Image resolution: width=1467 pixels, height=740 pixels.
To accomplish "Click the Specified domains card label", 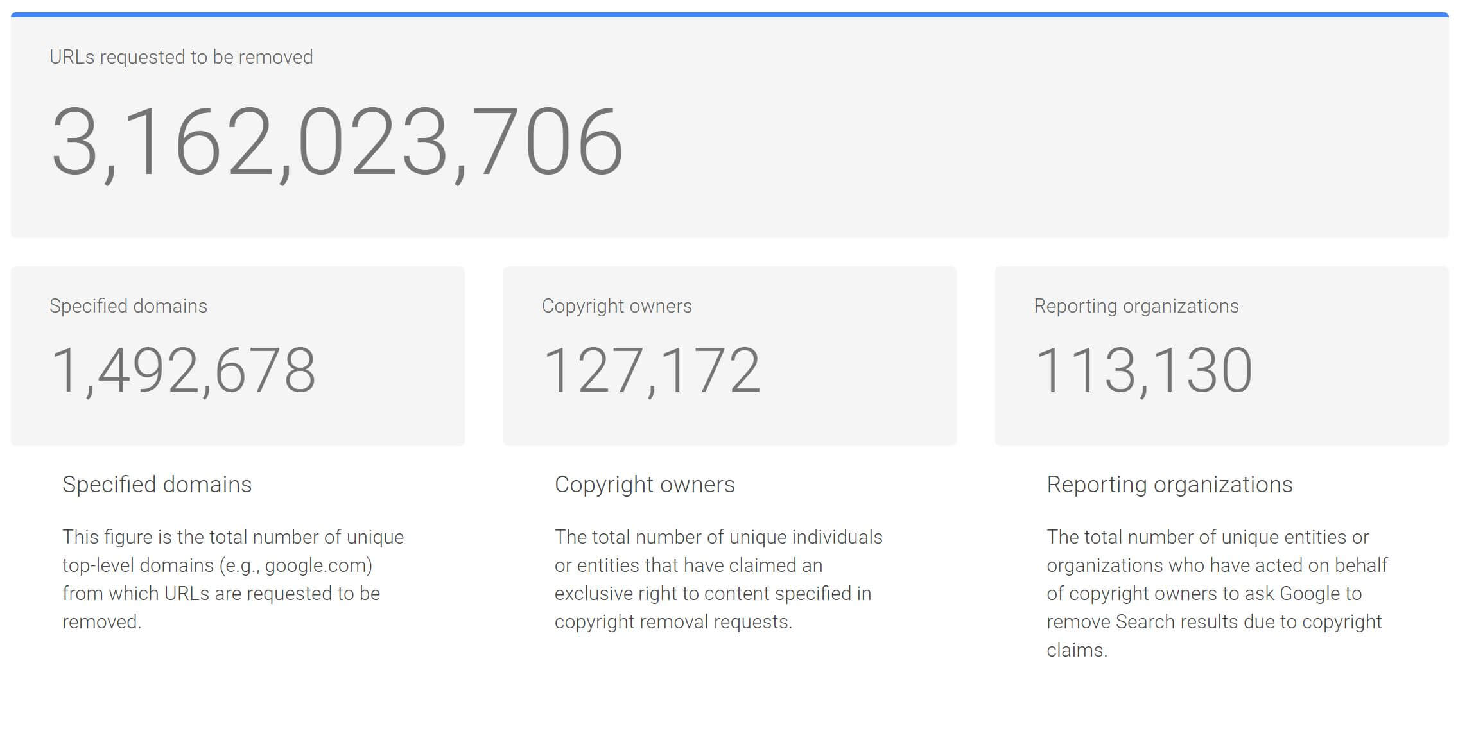I will pos(128,306).
